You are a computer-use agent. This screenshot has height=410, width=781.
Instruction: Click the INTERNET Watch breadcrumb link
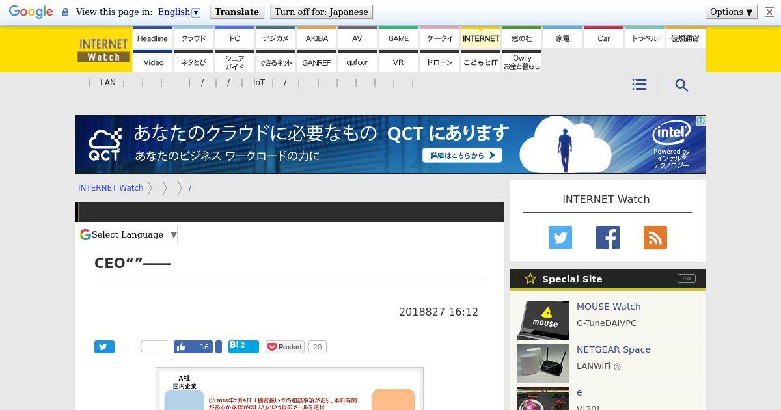[111, 187]
